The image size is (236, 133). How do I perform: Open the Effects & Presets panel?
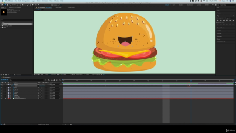point(221,28)
